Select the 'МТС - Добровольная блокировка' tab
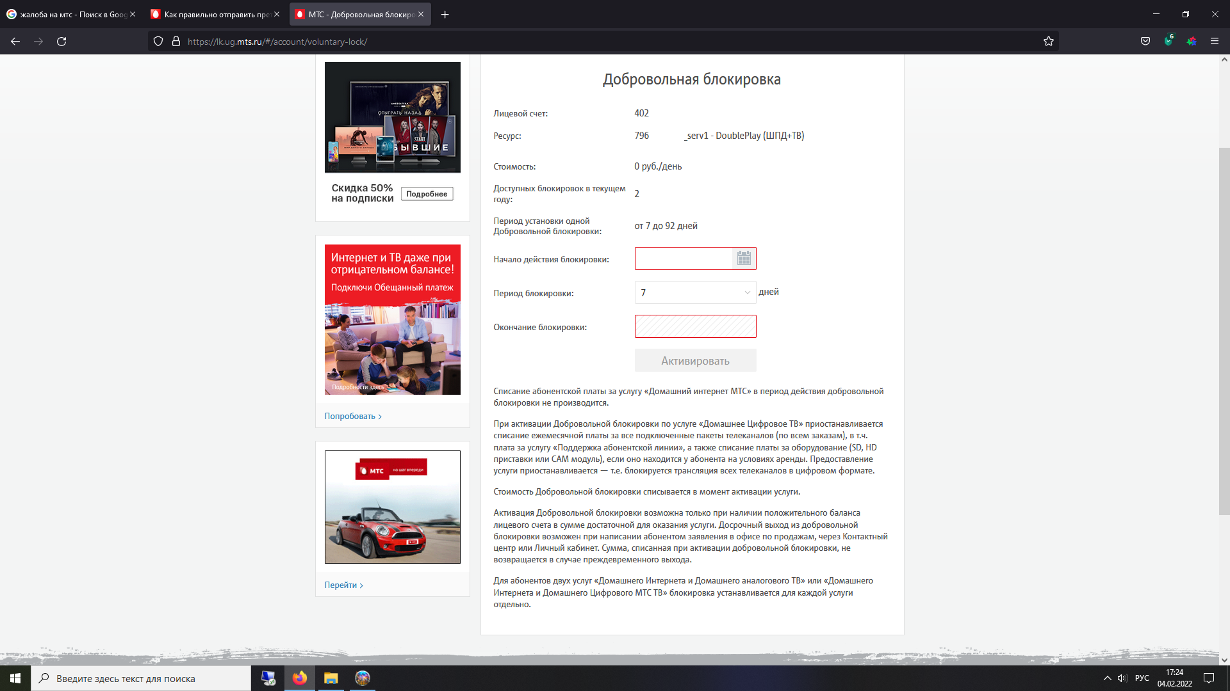 coord(360,14)
